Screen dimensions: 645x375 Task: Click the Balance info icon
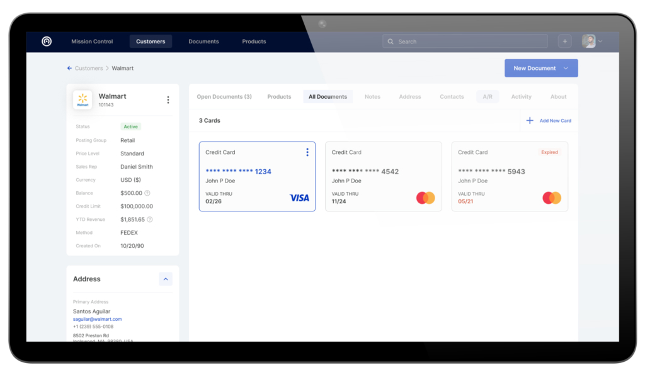click(147, 193)
